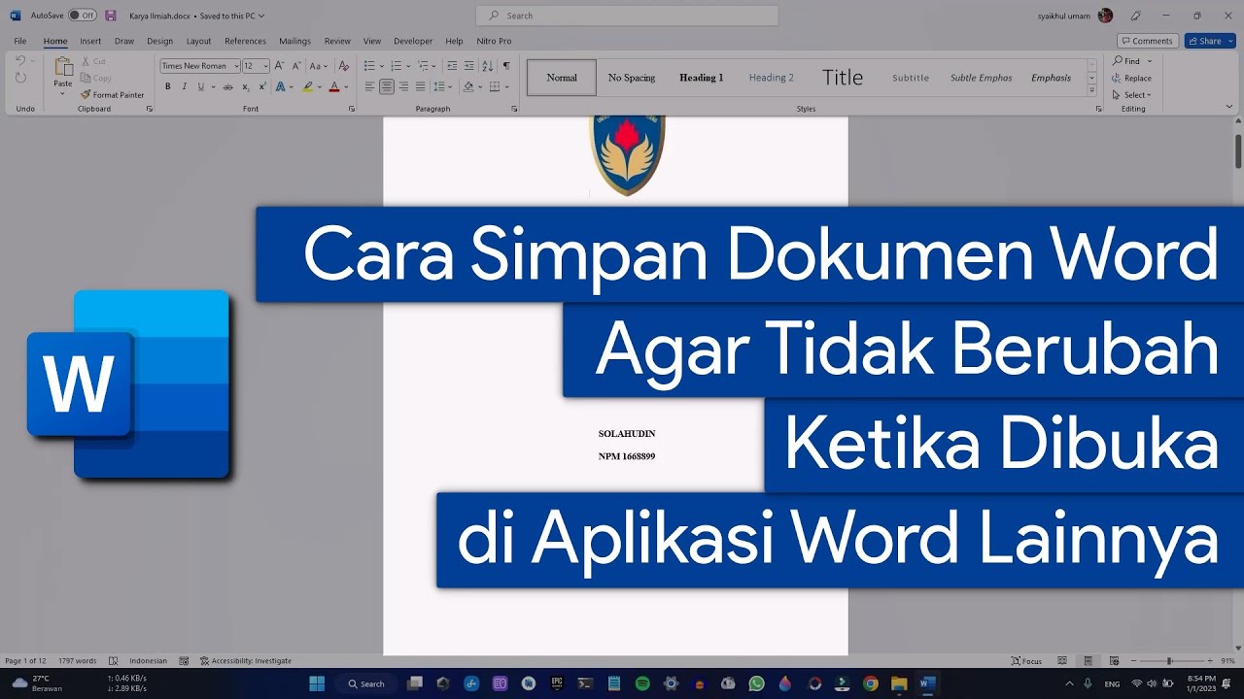Viewport: 1244px width, 699px height.
Task: Open the Comments pane button
Action: click(x=1148, y=41)
